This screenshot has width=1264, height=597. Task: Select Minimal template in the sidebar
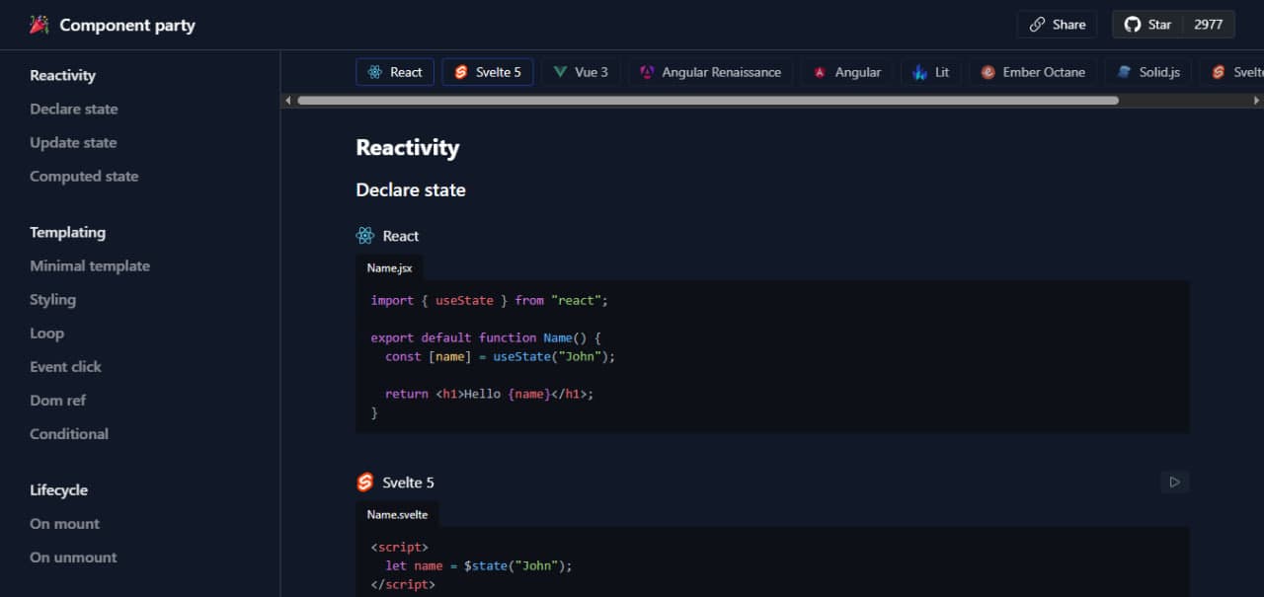click(x=90, y=265)
